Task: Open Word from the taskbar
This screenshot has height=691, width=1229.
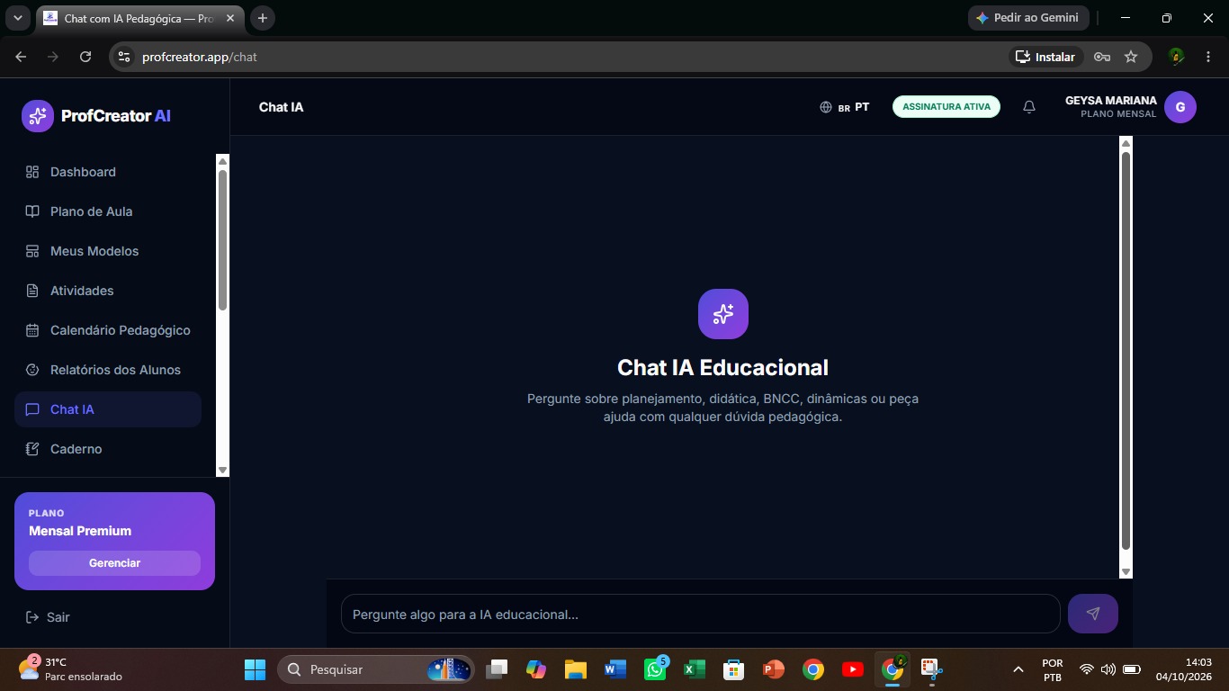Action: click(615, 669)
